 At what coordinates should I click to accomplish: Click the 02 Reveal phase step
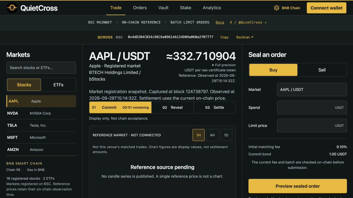[173, 107]
